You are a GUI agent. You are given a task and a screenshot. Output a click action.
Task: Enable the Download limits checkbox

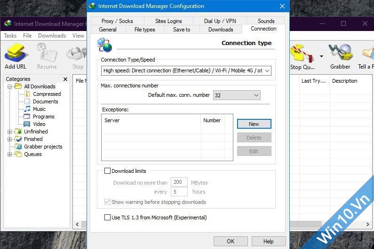107,171
